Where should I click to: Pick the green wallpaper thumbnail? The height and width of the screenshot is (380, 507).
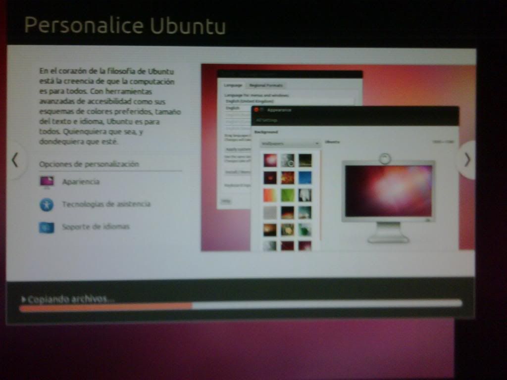pos(287,195)
